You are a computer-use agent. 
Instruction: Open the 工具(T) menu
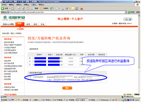pos(34,5)
